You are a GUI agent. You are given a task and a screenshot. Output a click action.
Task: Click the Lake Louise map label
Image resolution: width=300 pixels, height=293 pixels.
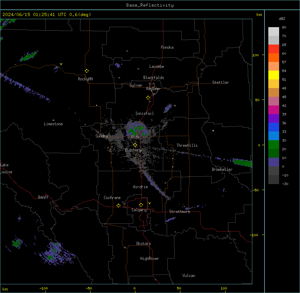[x=6, y=168]
